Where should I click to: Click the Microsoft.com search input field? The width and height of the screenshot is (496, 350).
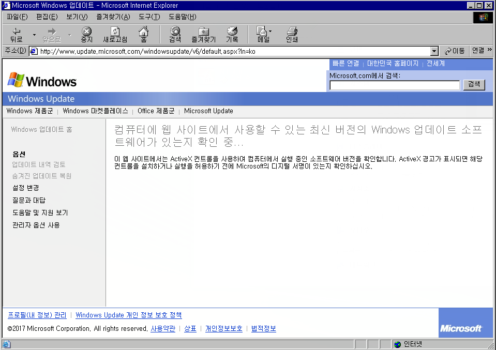395,85
